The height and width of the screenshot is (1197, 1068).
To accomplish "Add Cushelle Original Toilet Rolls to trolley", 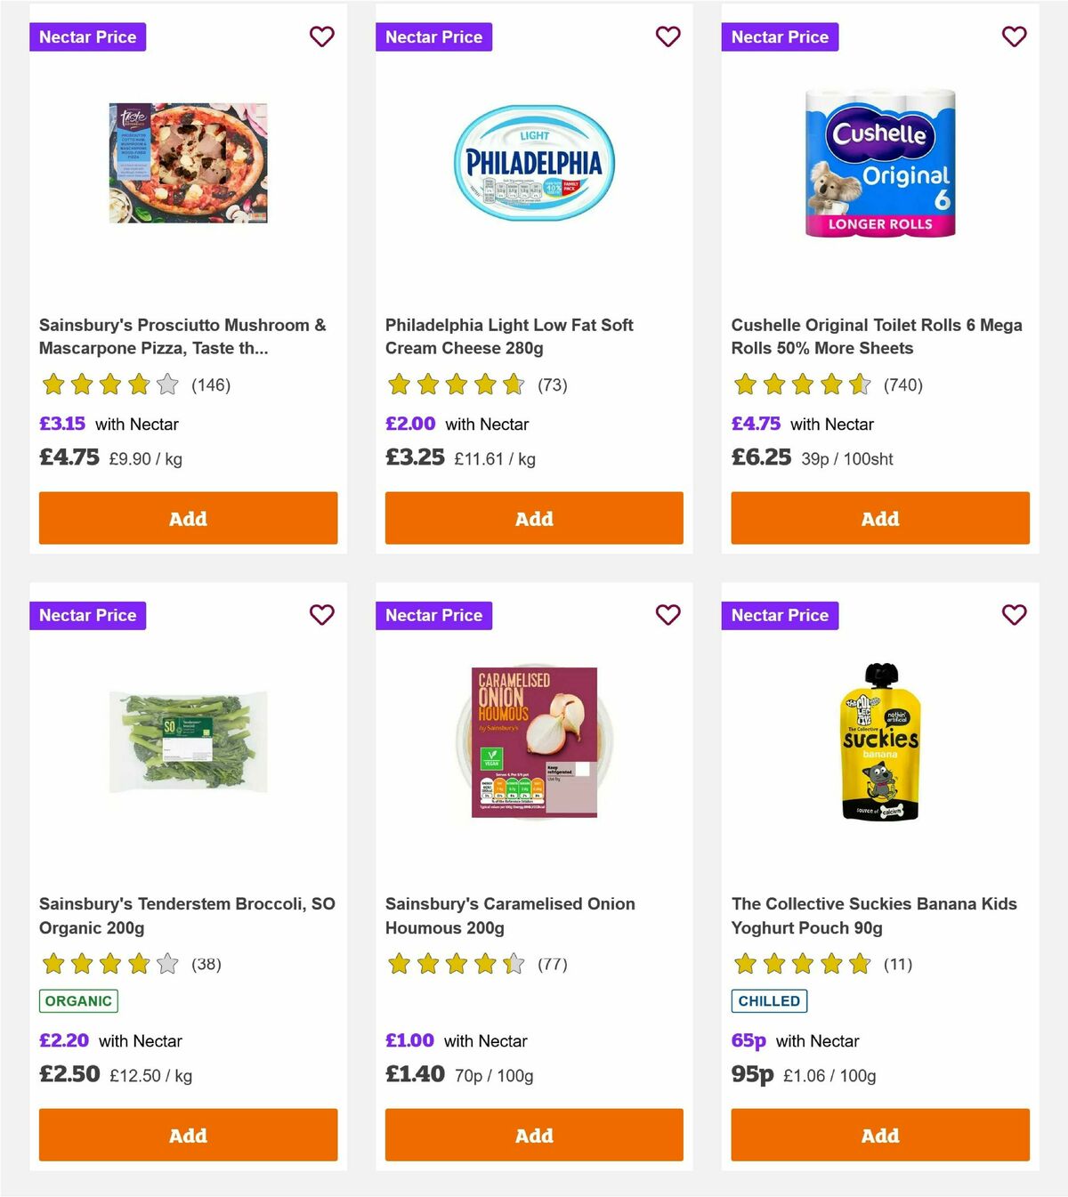I will pos(879,518).
